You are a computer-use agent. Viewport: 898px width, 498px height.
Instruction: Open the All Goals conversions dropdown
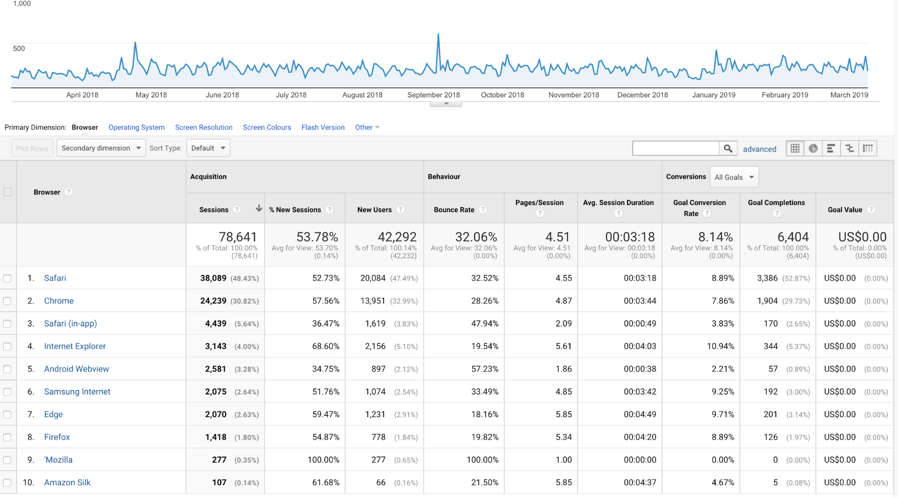tap(734, 177)
